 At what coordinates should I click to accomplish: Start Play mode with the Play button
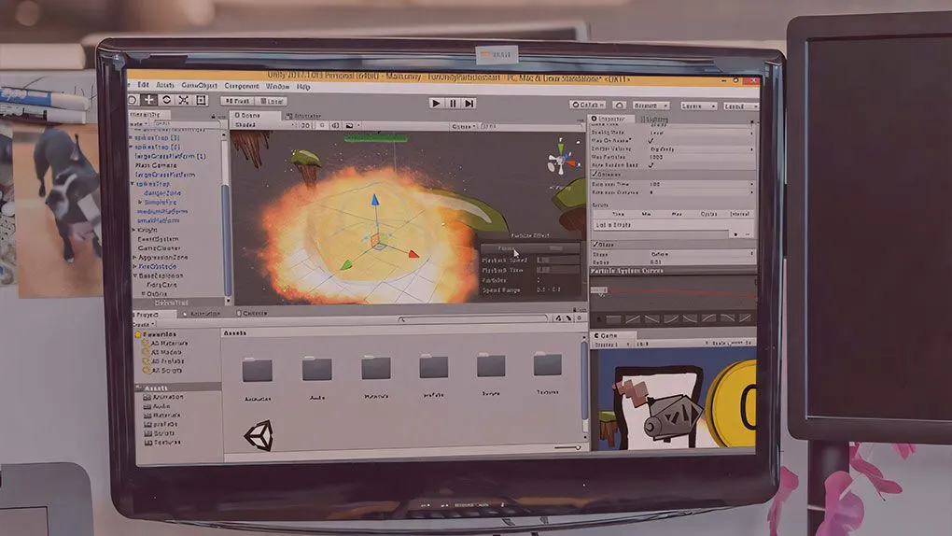pyautogui.click(x=435, y=104)
